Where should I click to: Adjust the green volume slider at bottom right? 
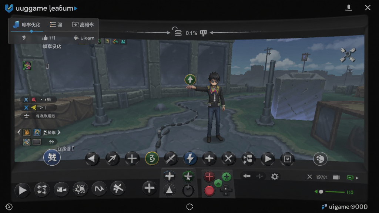[x=335, y=192]
